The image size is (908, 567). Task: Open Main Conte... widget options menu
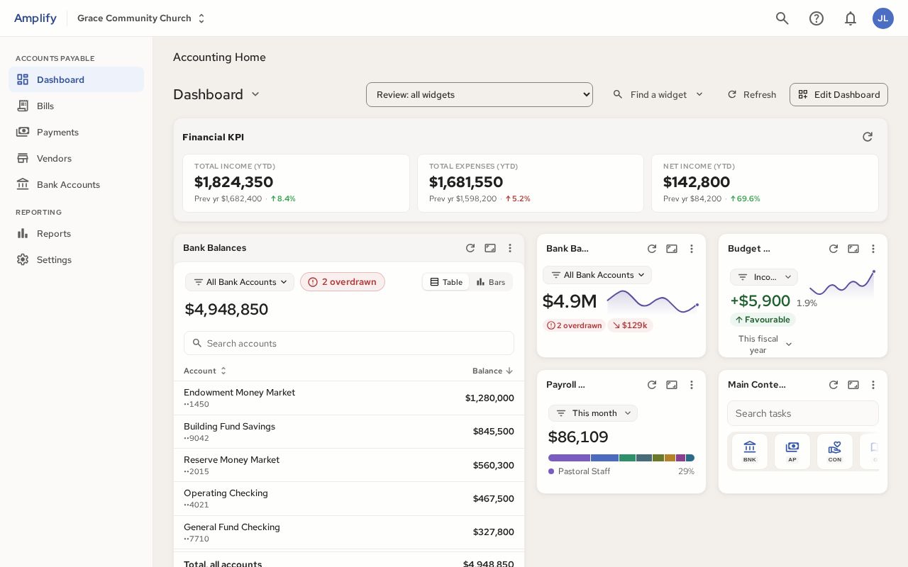click(873, 385)
